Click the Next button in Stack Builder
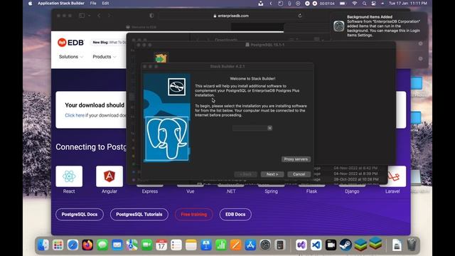The height and width of the screenshot is (256, 455). coord(272,174)
